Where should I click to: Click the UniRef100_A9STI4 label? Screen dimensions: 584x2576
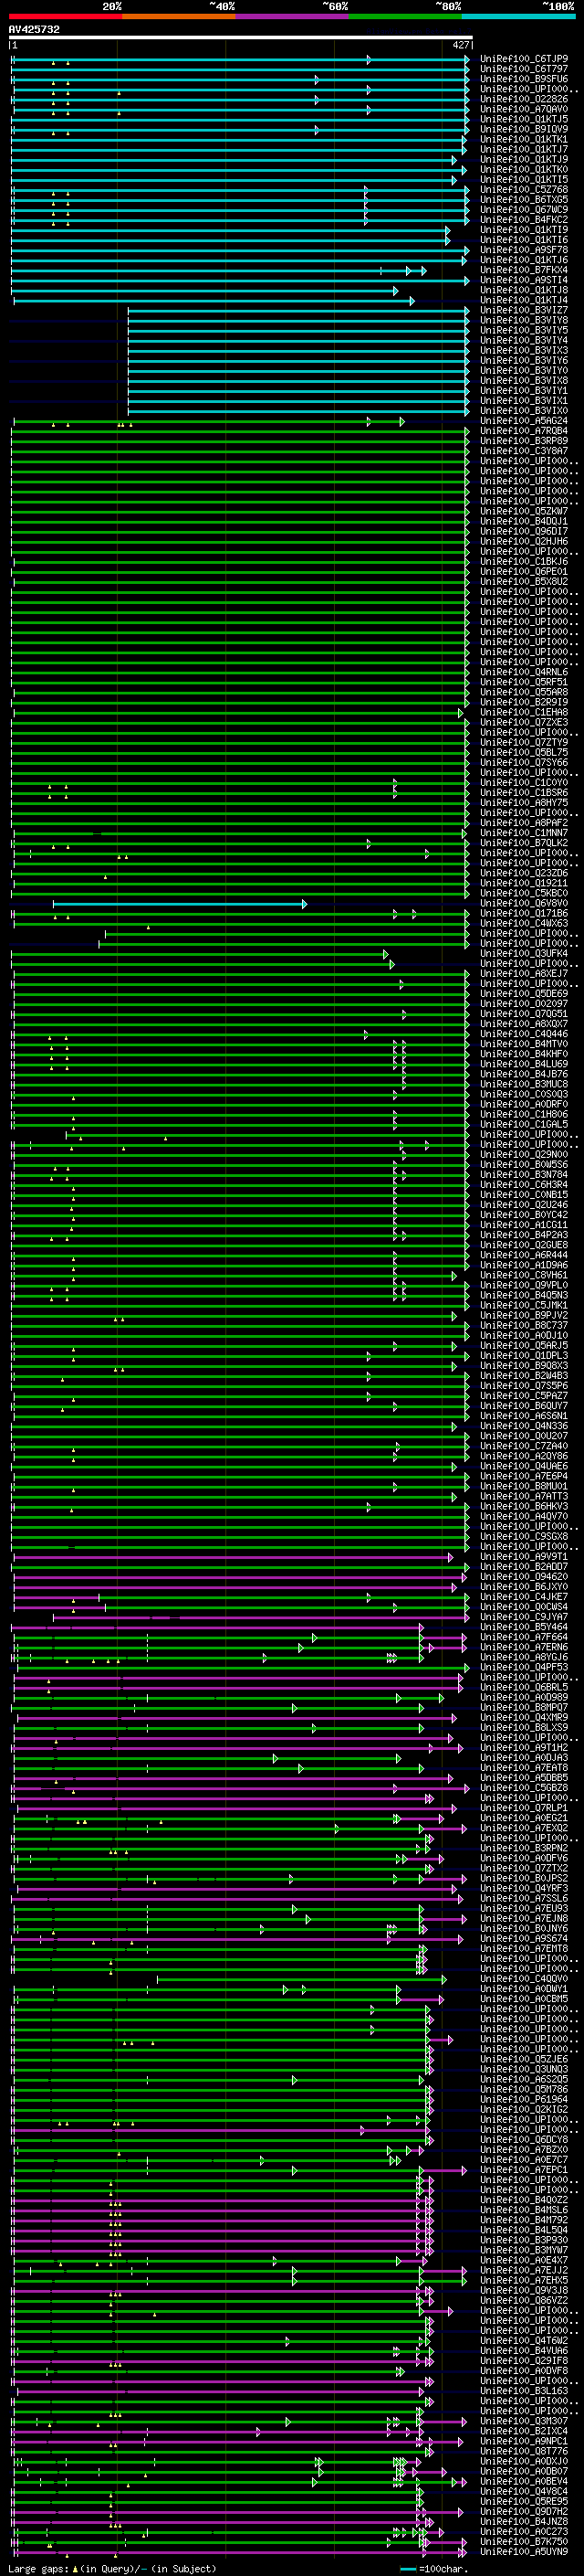[523, 280]
